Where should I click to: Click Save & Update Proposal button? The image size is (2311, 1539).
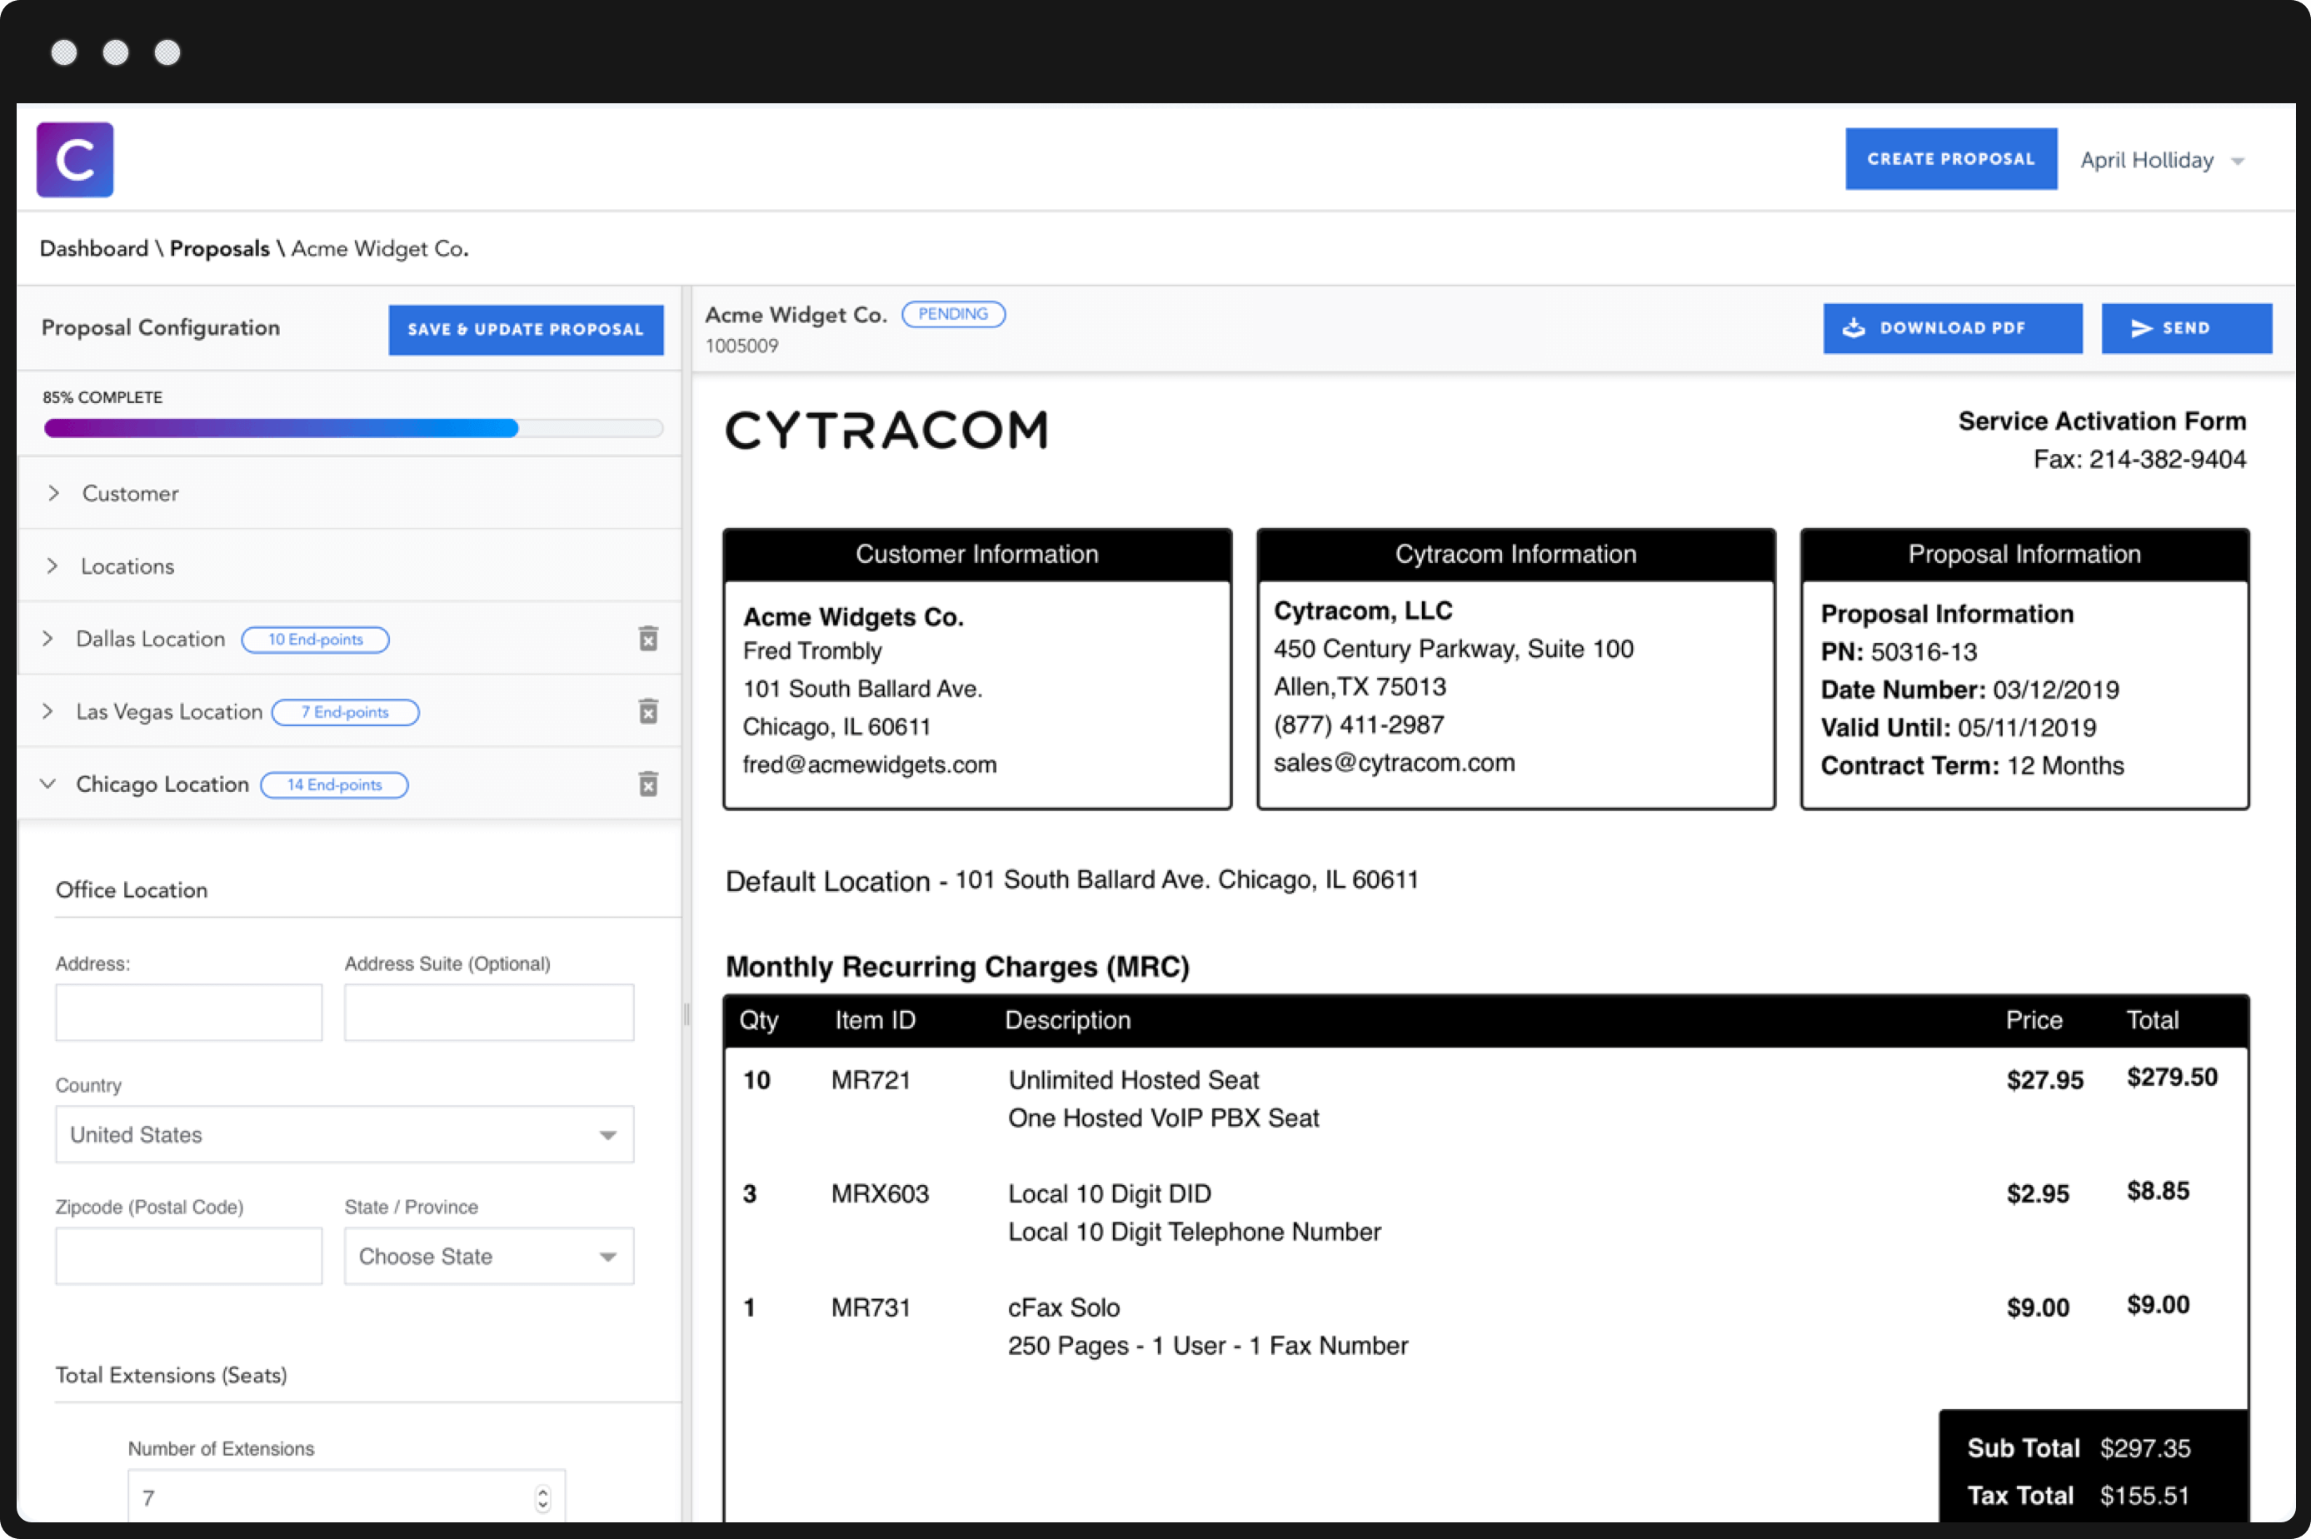coord(527,330)
